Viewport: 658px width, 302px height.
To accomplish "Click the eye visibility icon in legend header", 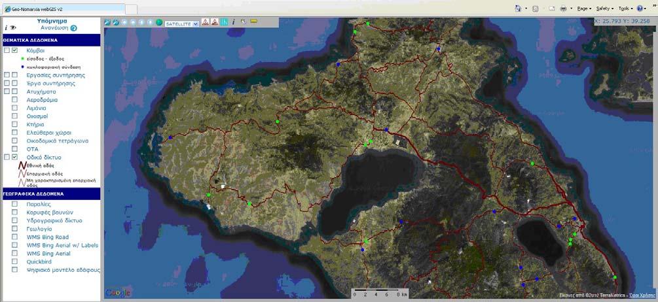I will [x=13, y=27].
